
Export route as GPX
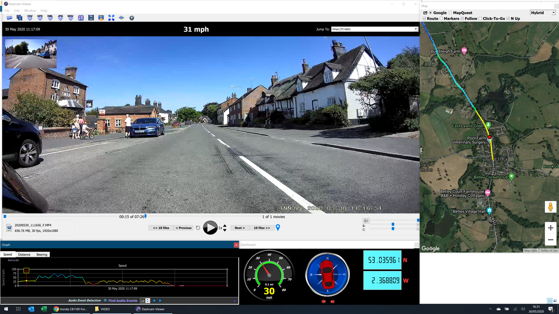click(40, 18)
